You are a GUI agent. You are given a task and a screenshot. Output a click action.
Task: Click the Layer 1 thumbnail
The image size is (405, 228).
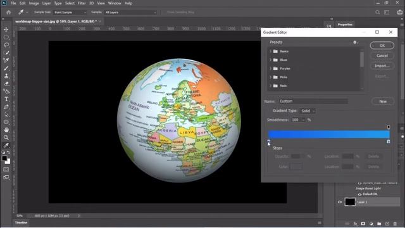tap(350, 202)
